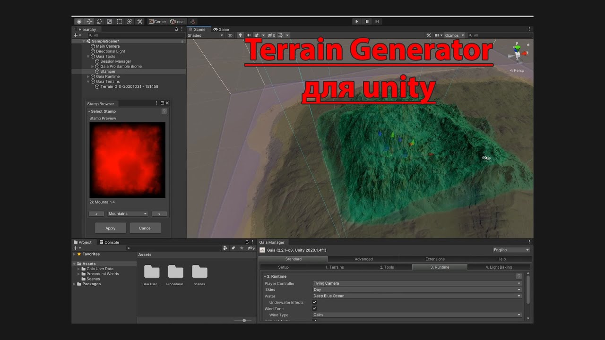This screenshot has height=340, width=605.
Task: Toggle hidden objects visibility in Scene view
Action: click(271, 35)
